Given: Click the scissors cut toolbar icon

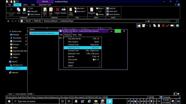Looking at the screenshot, I should click(150, 26).
